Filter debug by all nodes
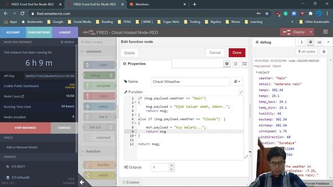Image resolution: width=333 pixels, height=187 pixels. coord(306,51)
